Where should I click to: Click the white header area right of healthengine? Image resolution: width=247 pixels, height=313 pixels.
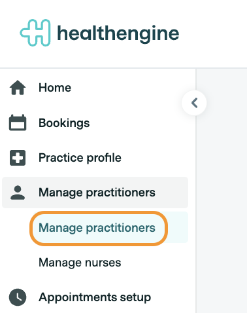coord(213,33)
